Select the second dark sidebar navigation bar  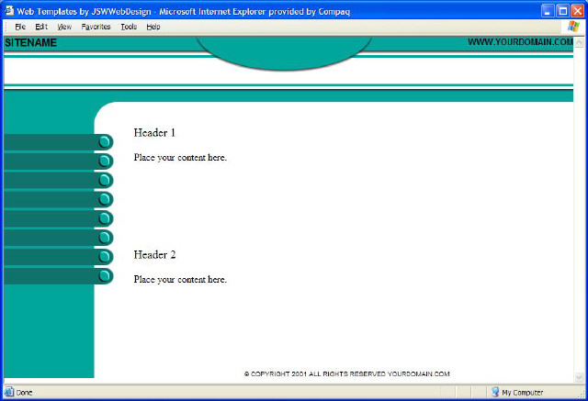coord(51,161)
